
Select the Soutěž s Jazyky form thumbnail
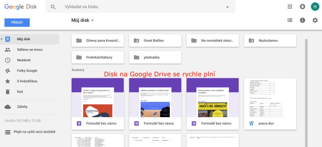[98, 98]
